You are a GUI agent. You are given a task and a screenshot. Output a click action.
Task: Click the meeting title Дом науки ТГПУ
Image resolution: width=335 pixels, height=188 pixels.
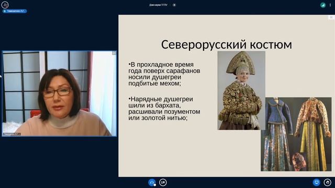[158, 5]
